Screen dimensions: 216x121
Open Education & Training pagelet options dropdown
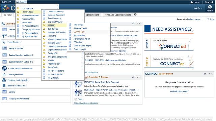pos(138,77)
